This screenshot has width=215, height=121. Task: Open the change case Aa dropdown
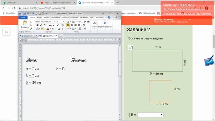[x=54, y=29]
